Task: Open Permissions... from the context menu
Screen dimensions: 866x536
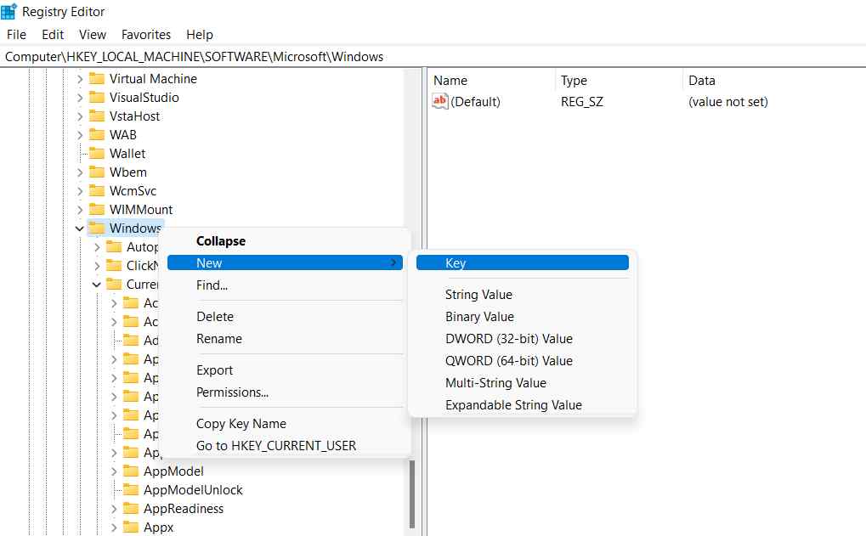Action: [285, 392]
